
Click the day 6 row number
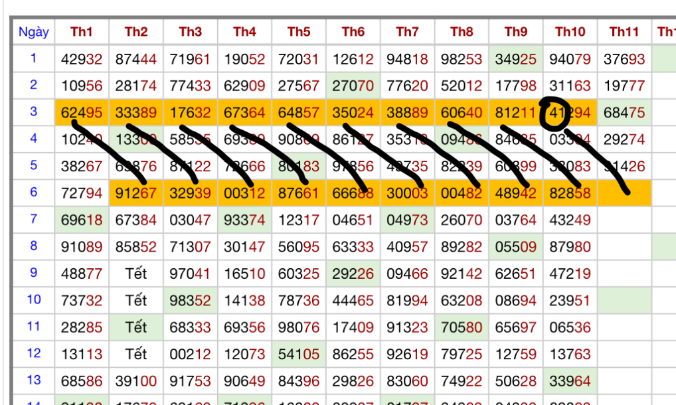click(33, 193)
